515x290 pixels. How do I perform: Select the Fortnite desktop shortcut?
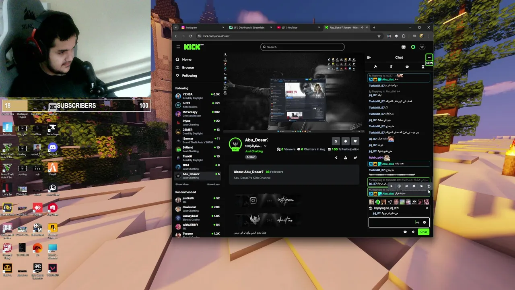[7, 129]
